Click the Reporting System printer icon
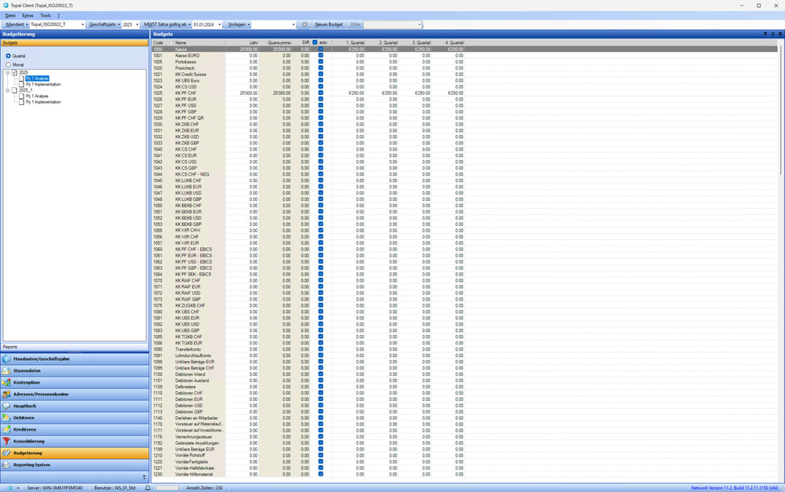Viewport: 785px width, 492px height. (7, 465)
